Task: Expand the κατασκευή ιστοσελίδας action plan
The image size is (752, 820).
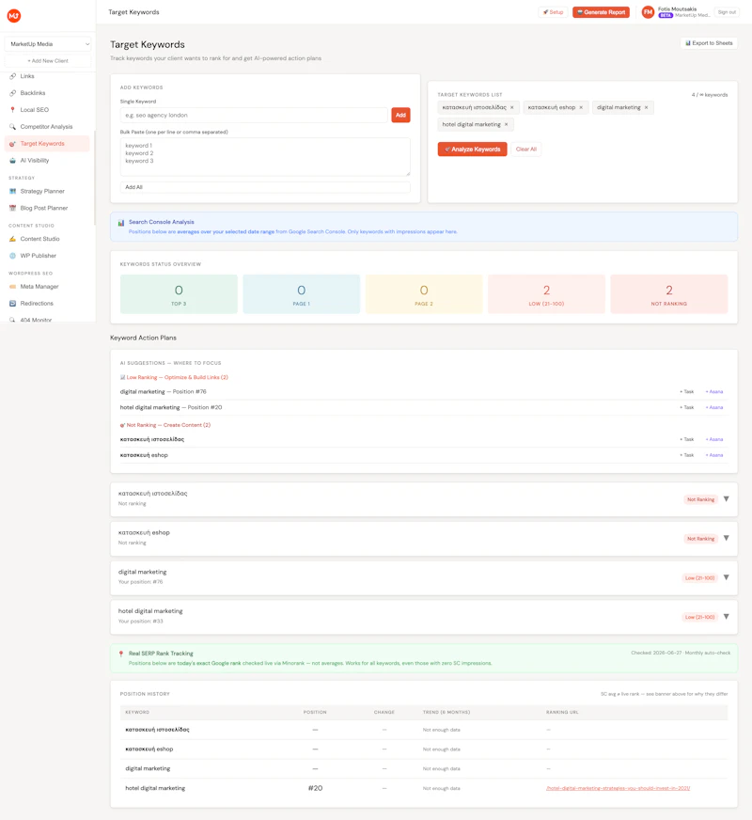Action: click(x=727, y=499)
